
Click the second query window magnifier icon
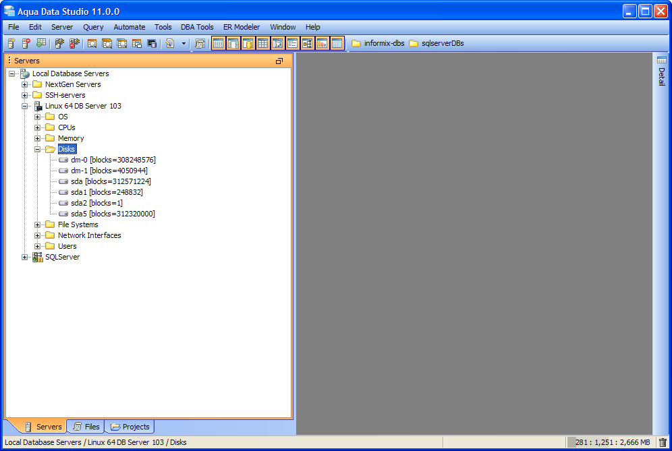(107, 43)
